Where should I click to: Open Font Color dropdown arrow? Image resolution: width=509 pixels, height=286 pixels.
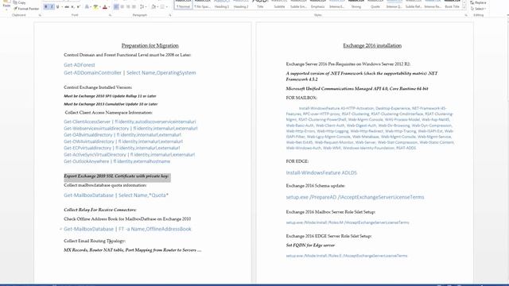pos(109,7)
